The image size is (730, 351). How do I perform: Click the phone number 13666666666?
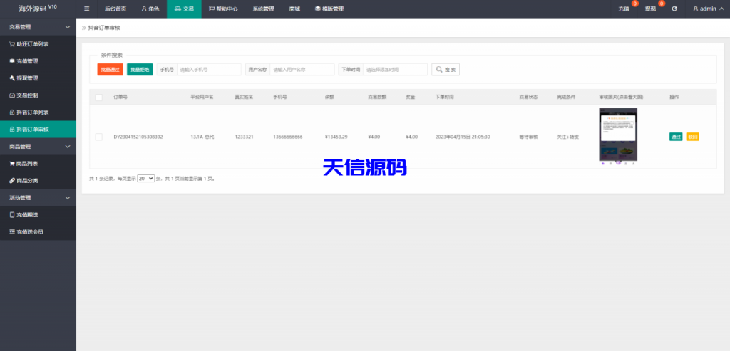[x=288, y=137]
